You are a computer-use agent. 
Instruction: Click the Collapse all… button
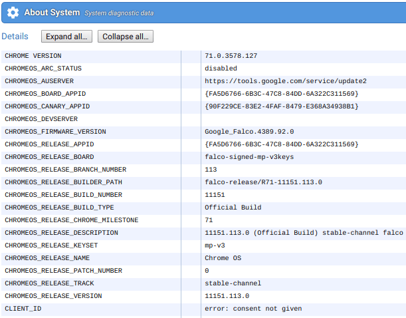click(126, 37)
